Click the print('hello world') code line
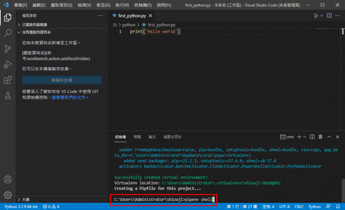The height and width of the screenshot is (210, 345). point(155,31)
